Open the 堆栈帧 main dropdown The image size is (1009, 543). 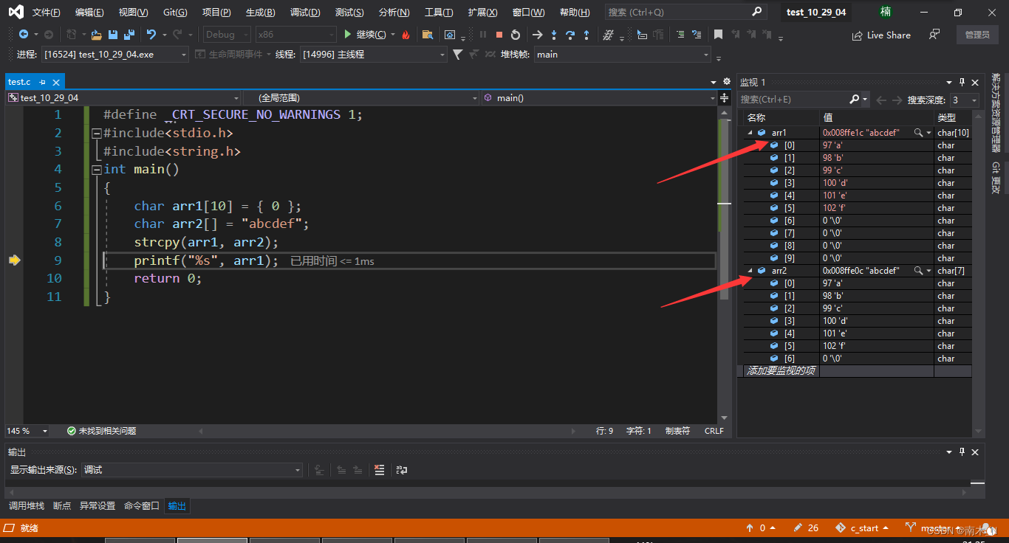(623, 55)
